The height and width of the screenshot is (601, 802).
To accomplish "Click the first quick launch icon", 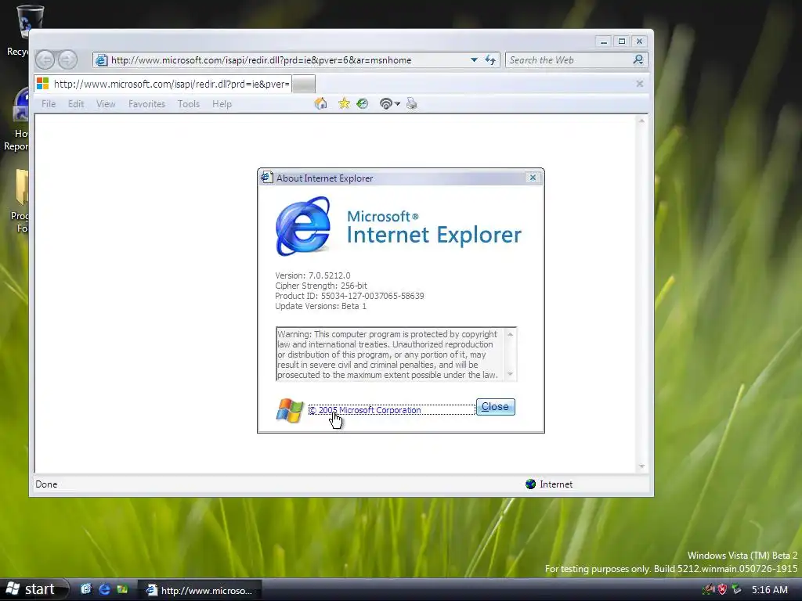I will click(x=86, y=589).
